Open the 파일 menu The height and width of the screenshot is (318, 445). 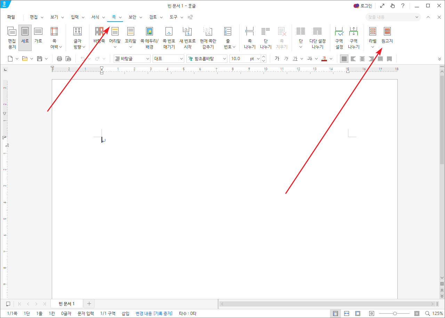tap(11, 17)
